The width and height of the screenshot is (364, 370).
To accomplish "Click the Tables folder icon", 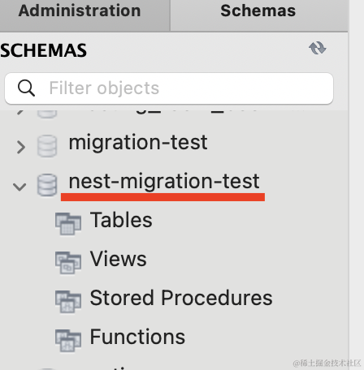I will (x=68, y=224).
